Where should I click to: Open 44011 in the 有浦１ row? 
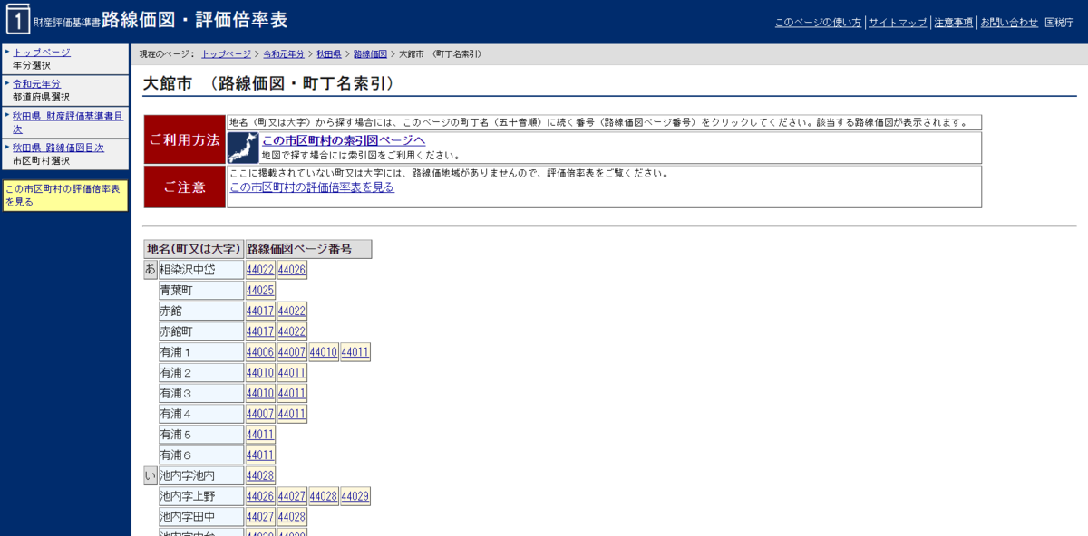[x=355, y=352]
